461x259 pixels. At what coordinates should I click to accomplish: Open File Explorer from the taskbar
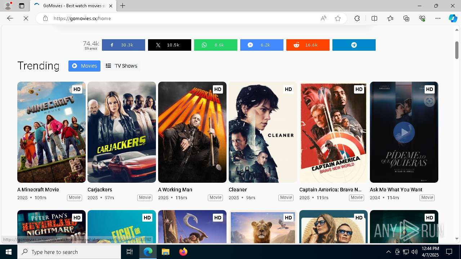[165, 252]
